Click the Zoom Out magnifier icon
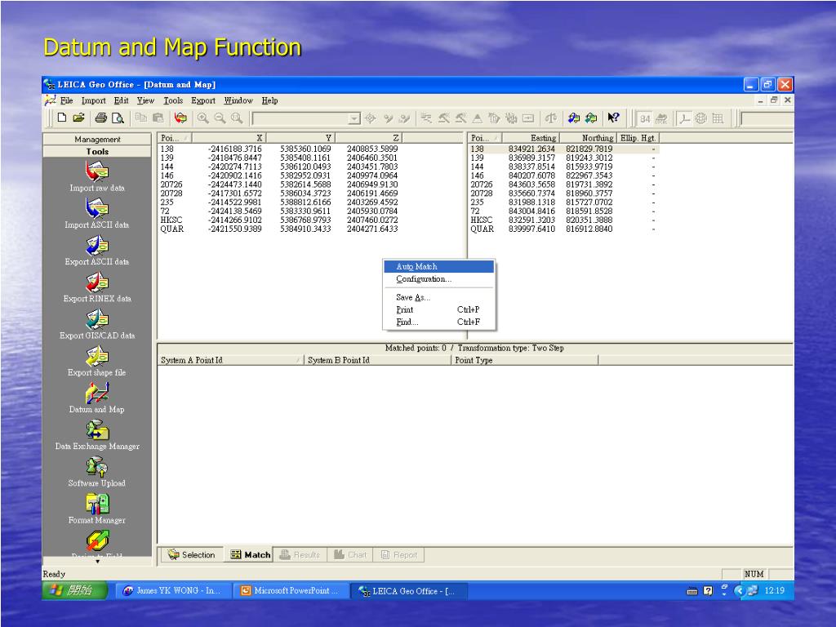836x627 pixels. [220, 118]
